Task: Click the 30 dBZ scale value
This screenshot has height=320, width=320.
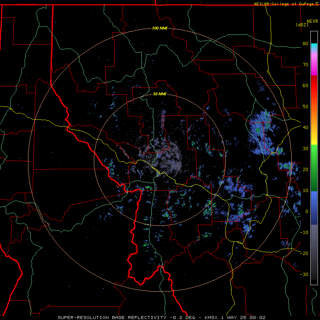Action: pyautogui.click(x=305, y=149)
